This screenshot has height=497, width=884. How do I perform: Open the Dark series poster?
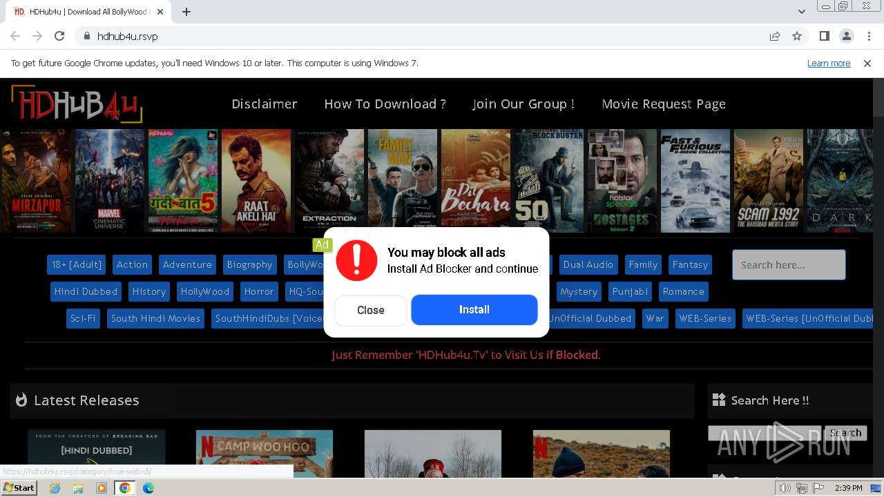(842, 181)
